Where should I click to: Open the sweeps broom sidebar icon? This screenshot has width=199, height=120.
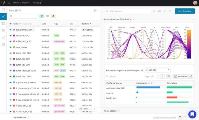3,37
